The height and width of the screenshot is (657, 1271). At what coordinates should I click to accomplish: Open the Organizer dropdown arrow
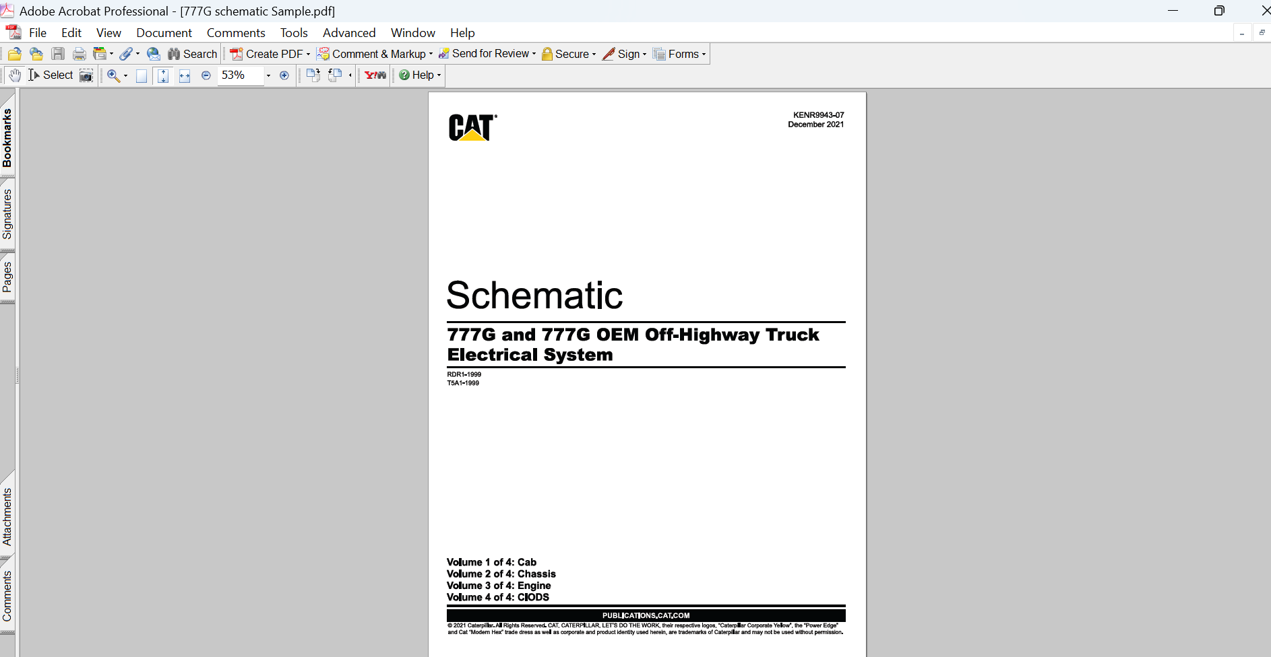(x=111, y=54)
